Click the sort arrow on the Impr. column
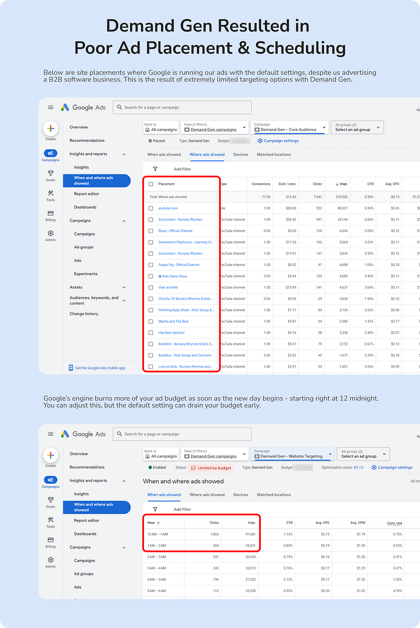The width and height of the screenshot is (420, 628). (338, 184)
